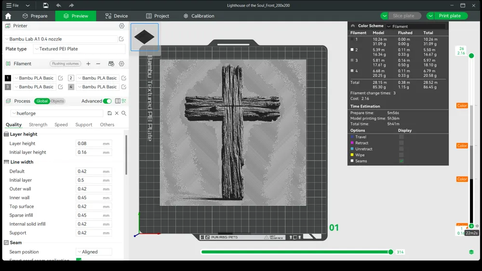482x271 pixels.
Task: Click the horizontal move slider handle
Action: click(390, 252)
